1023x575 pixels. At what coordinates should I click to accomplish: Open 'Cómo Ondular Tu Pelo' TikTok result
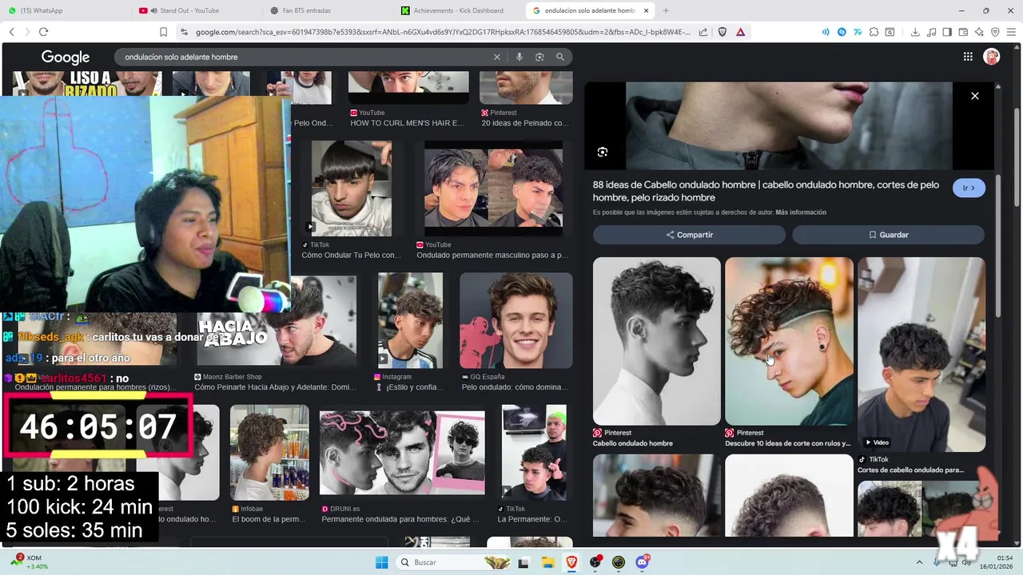pos(352,188)
